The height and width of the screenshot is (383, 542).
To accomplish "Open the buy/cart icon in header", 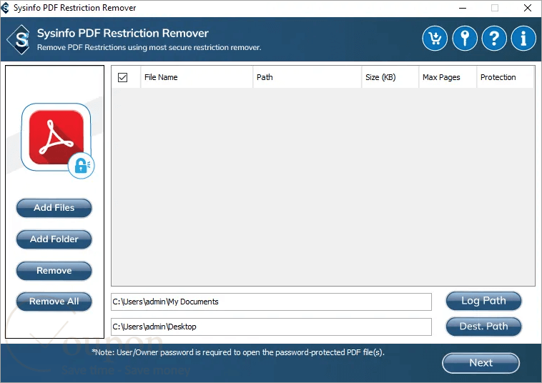I will 435,39.
